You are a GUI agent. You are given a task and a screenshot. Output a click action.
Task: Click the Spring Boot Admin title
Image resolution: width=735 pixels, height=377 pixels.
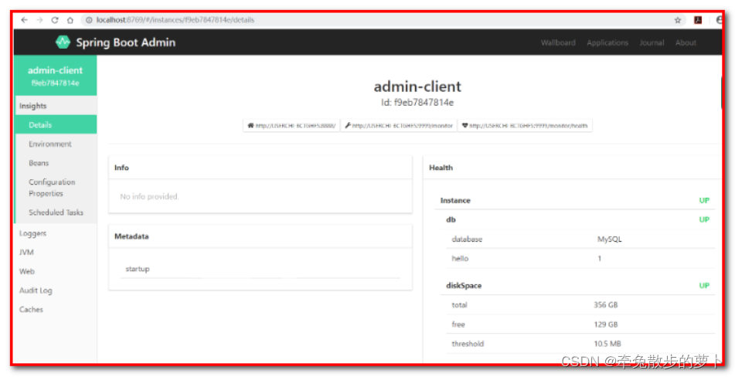tap(126, 42)
